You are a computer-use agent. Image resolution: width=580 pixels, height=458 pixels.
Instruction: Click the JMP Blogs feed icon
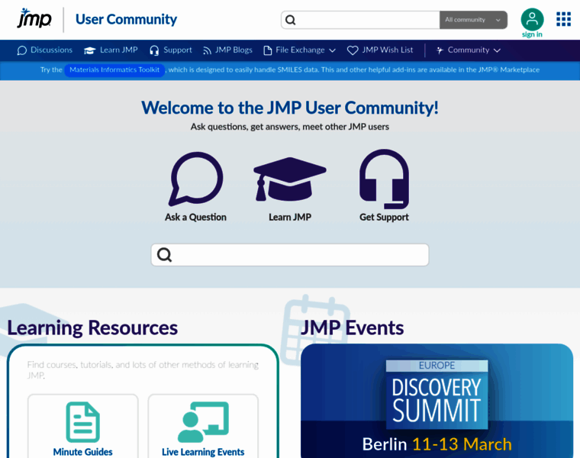[207, 50]
